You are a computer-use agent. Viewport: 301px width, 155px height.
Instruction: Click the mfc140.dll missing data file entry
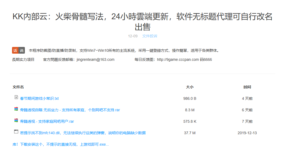(x=80, y=133)
